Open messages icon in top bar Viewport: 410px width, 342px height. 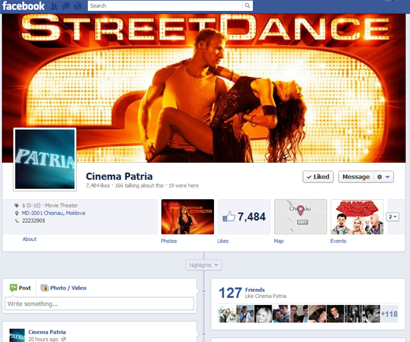[66, 6]
